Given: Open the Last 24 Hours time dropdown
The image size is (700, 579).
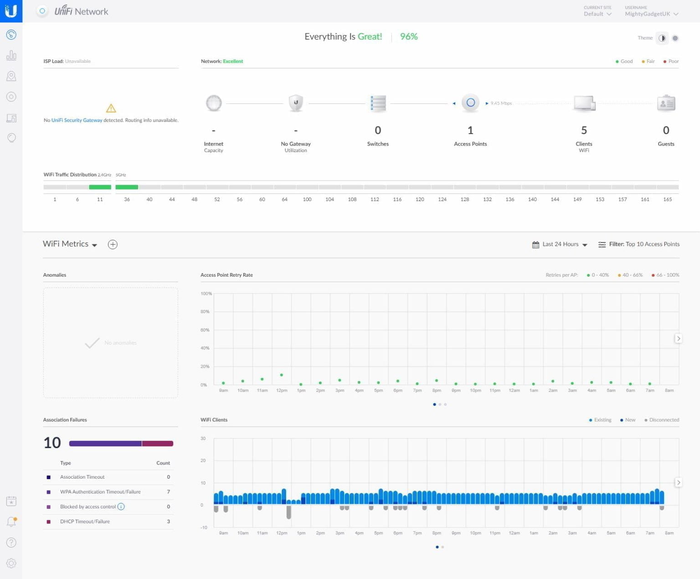Looking at the screenshot, I should [x=560, y=244].
